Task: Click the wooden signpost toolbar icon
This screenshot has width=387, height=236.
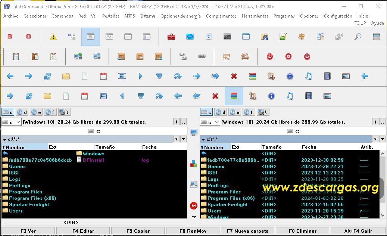Action: [302, 37]
